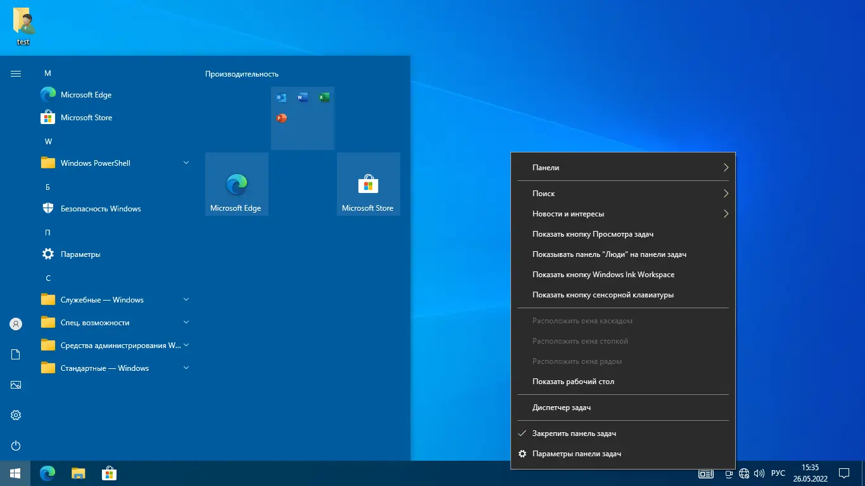Open the Панели submenu arrow
The image size is (865, 486).
pyautogui.click(x=726, y=168)
